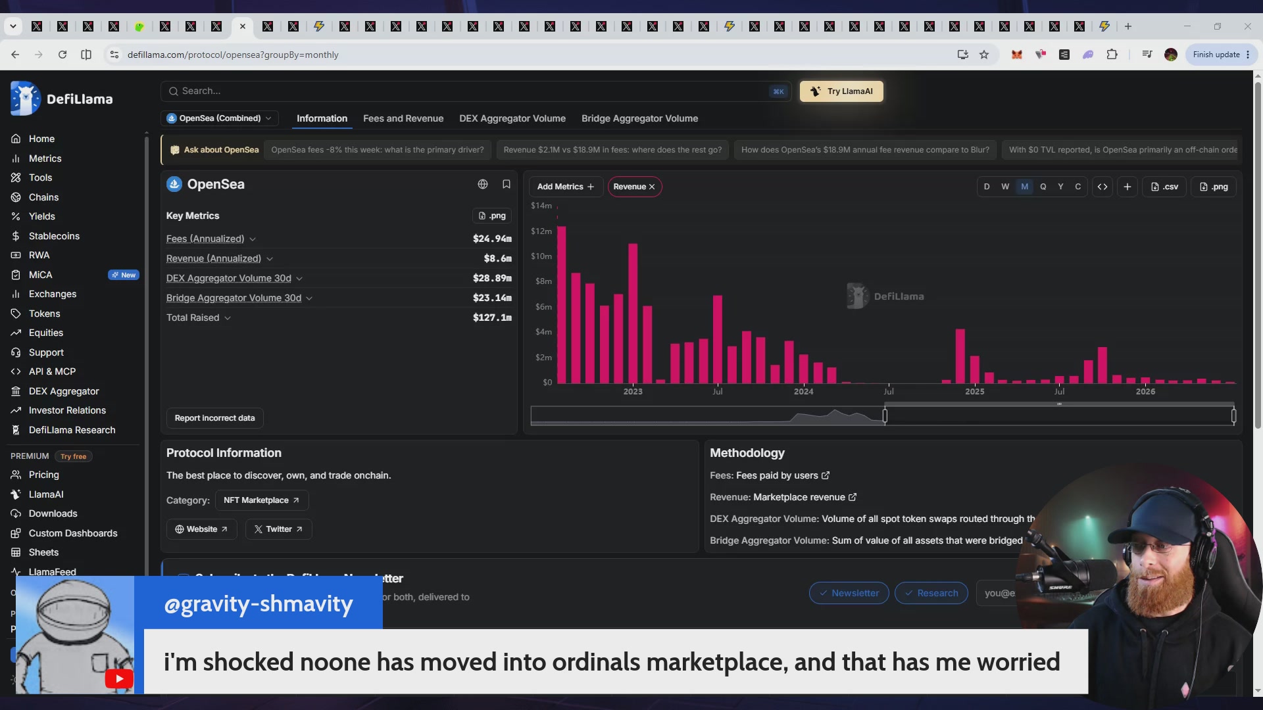The width and height of the screenshot is (1263, 710).
Task: Switch to DEX Aggregator Volume tab
Action: [512, 118]
